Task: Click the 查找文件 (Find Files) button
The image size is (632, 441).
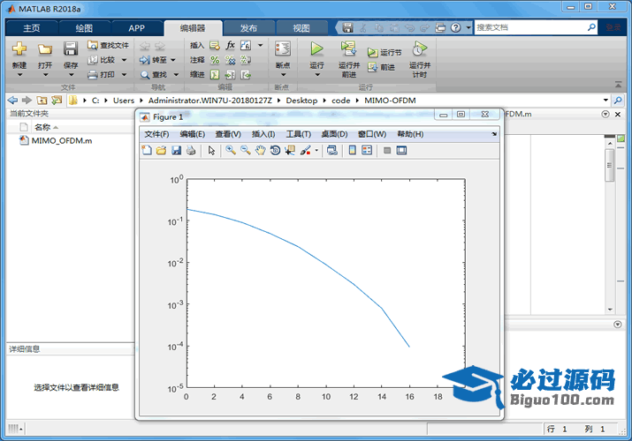Action: click(x=108, y=45)
